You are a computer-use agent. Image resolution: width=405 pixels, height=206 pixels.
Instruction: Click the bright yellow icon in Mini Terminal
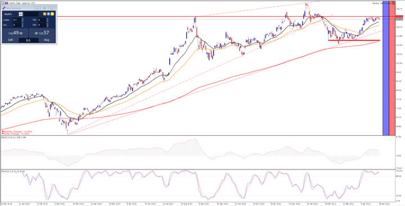click(x=52, y=14)
